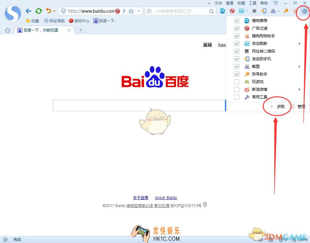Click the Baidu search input box
310x243 pixels.
139,105
